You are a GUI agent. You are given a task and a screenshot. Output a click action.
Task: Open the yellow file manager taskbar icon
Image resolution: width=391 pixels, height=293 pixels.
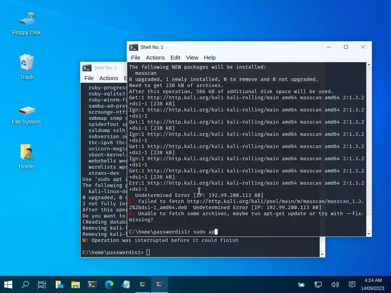(76, 285)
